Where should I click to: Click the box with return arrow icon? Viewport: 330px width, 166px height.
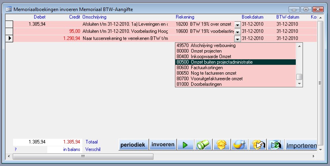pos(258,145)
